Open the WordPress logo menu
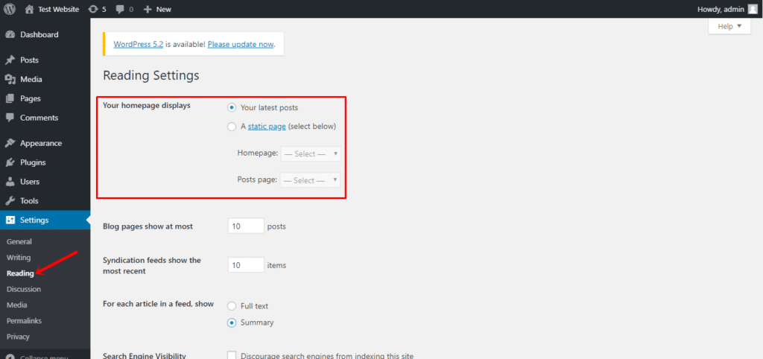This screenshot has width=763, height=359. click(10, 9)
